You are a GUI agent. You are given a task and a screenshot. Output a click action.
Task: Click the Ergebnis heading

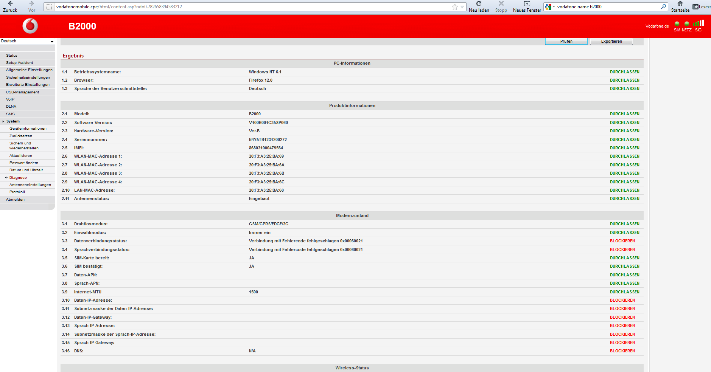coord(73,56)
